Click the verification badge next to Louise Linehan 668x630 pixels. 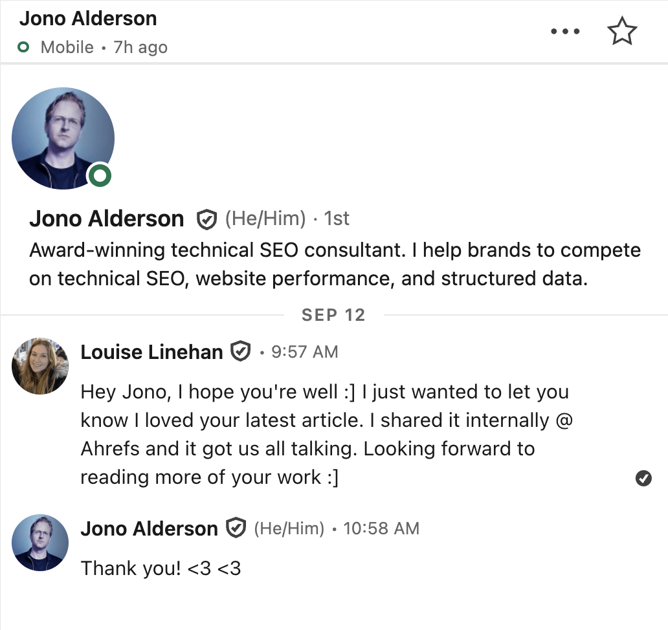tap(241, 352)
